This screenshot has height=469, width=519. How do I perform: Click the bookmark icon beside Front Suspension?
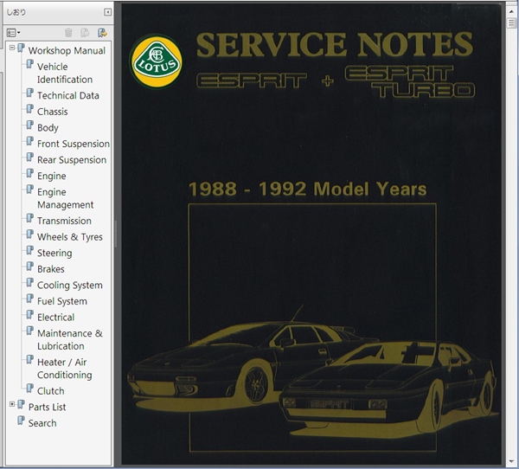(x=29, y=141)
